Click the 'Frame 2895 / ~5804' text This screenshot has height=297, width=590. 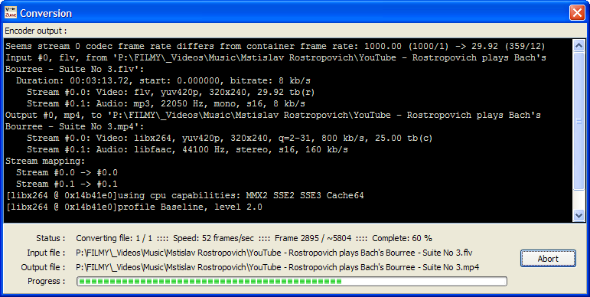click(313, 238)
